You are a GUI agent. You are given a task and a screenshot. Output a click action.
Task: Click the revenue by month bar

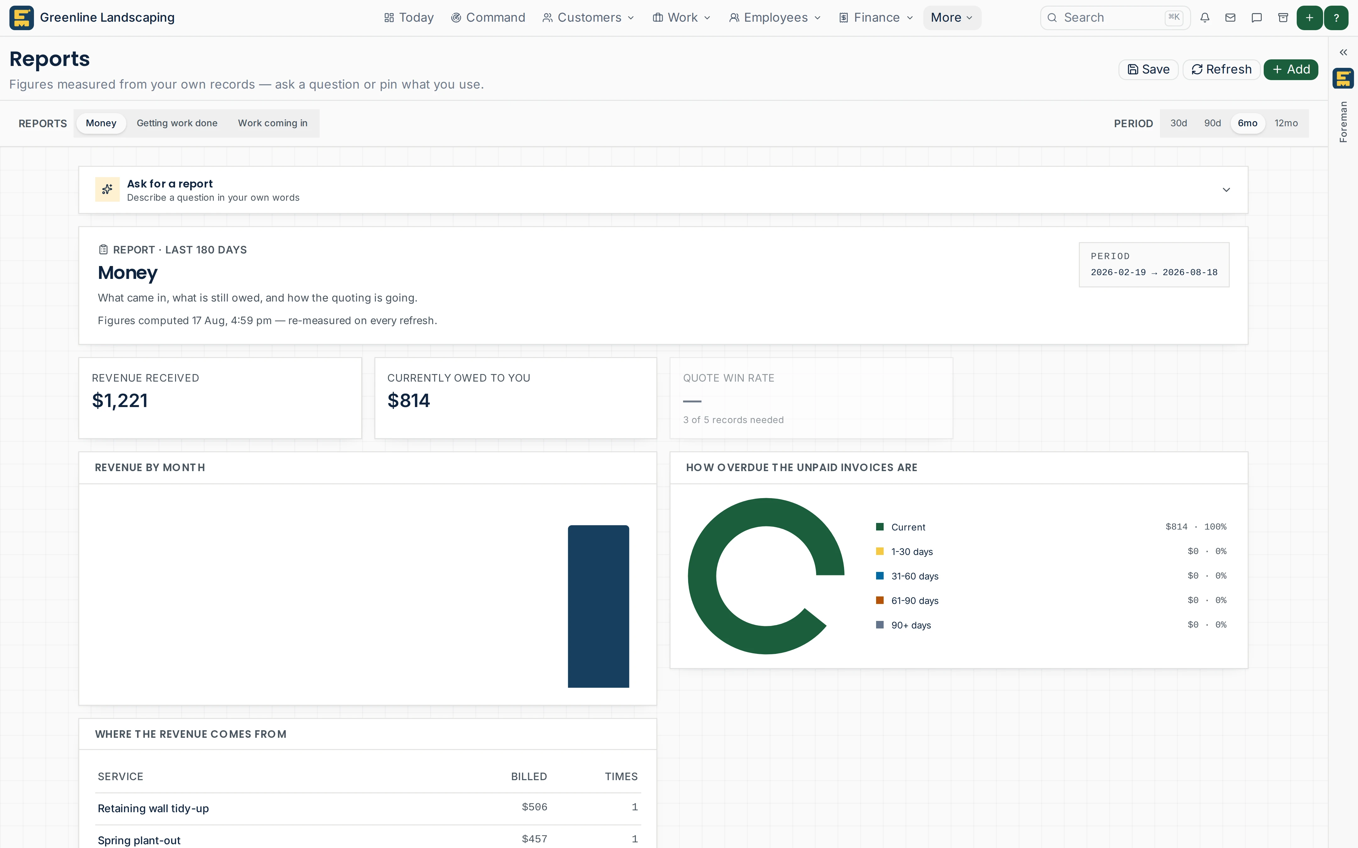click(598, 606)
